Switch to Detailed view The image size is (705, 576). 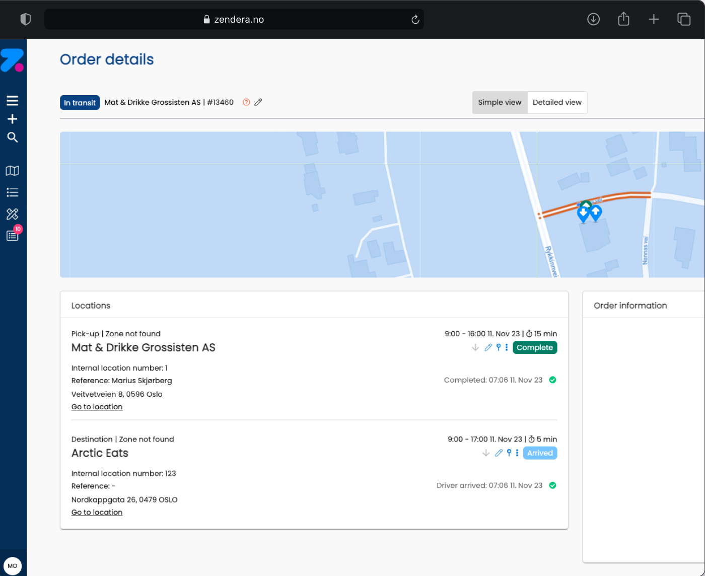coord(557,102)
